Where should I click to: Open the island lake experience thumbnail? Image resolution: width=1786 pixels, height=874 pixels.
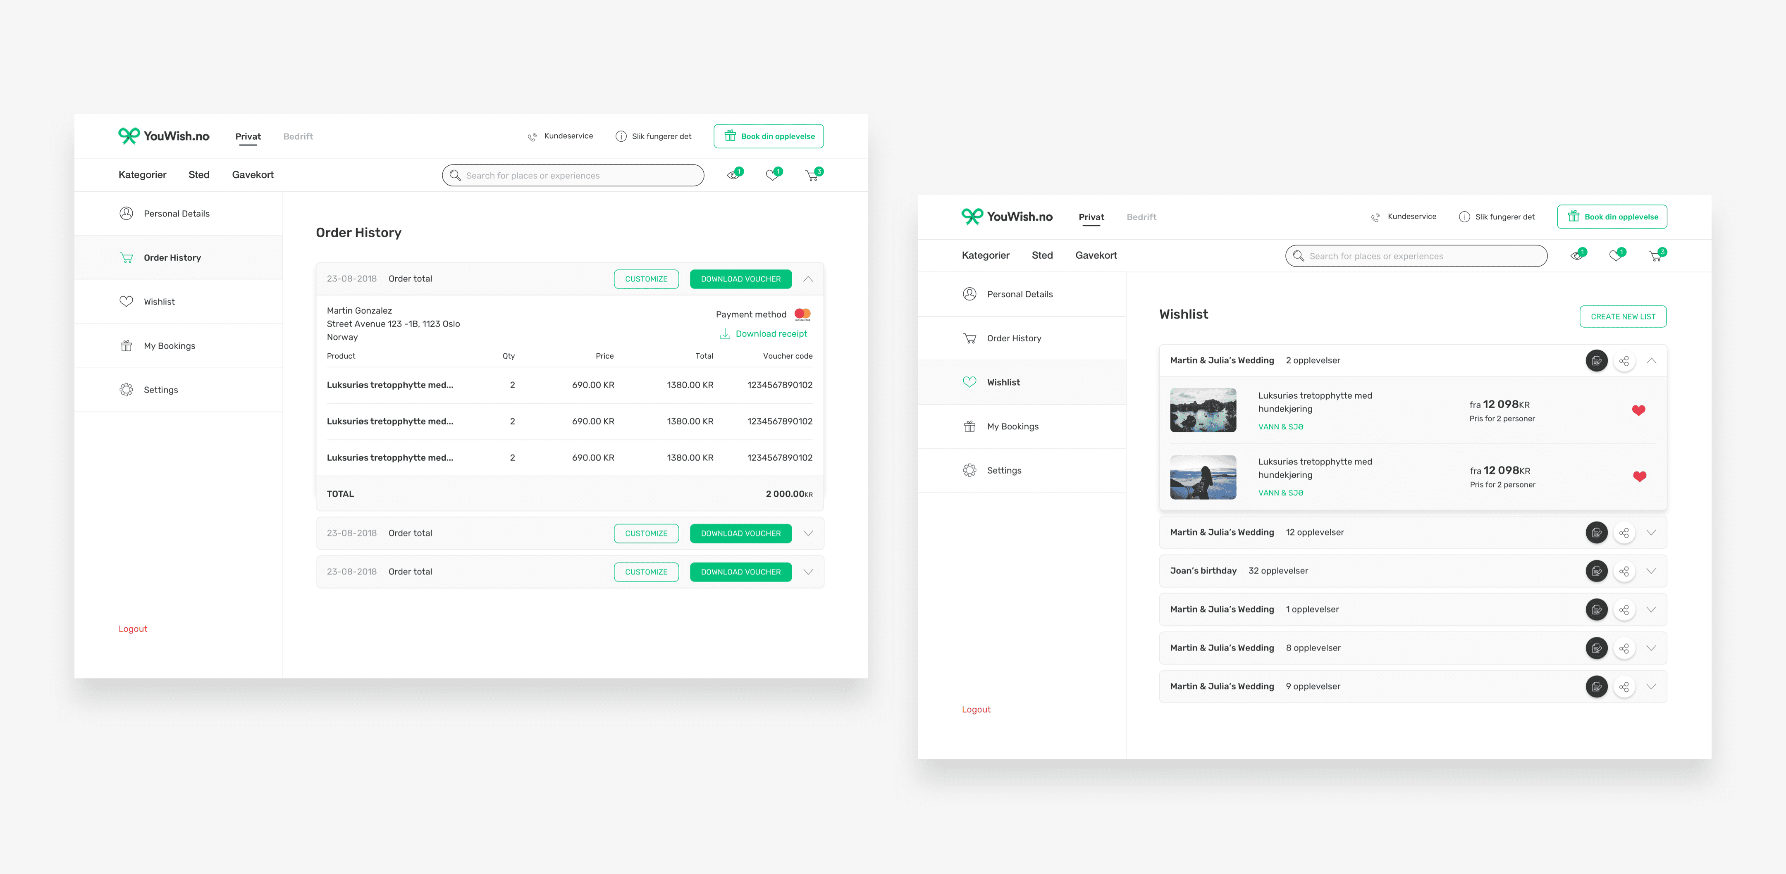click(1203, 410)
